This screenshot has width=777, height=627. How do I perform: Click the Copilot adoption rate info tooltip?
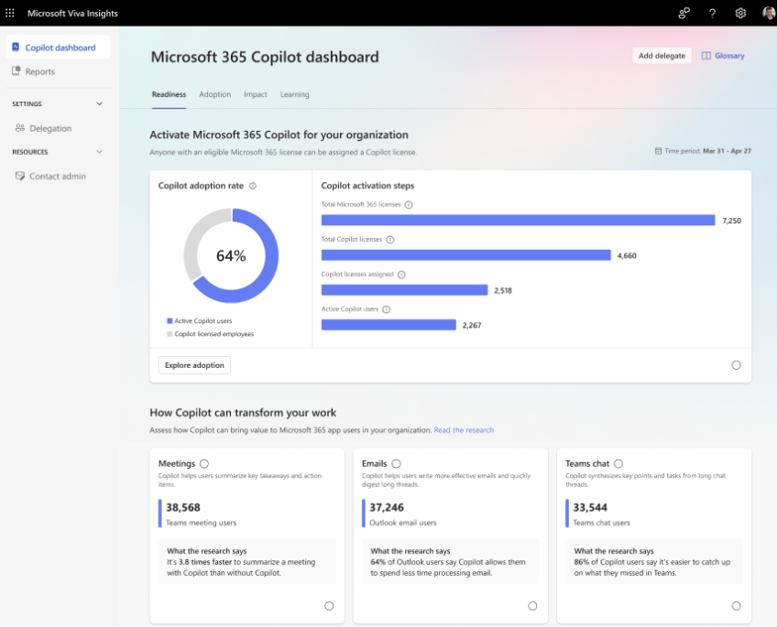click(x=253, y=187)
